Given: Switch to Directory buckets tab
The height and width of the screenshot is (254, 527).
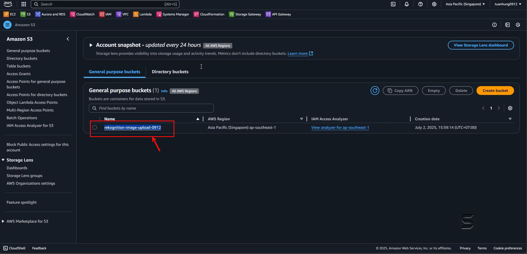Looking at the screenshot, I should point(170,72).
